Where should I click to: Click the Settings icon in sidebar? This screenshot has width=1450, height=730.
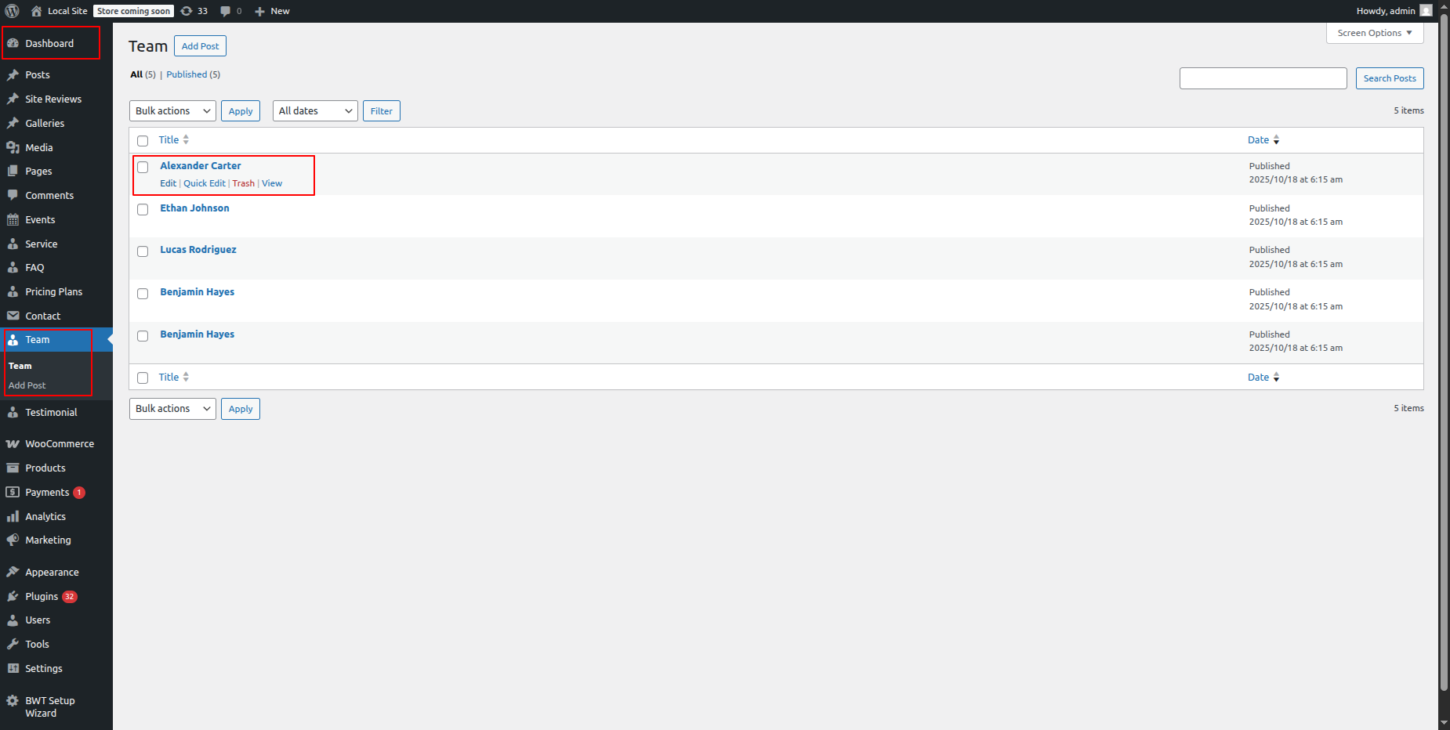pyautogui.click(x=13, y=668)
